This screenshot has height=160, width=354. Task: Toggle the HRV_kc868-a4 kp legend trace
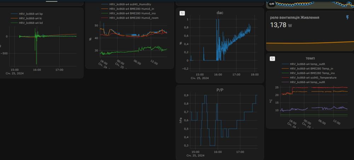click(x=31, y=14)
